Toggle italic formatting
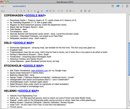 tap(31, 11)
